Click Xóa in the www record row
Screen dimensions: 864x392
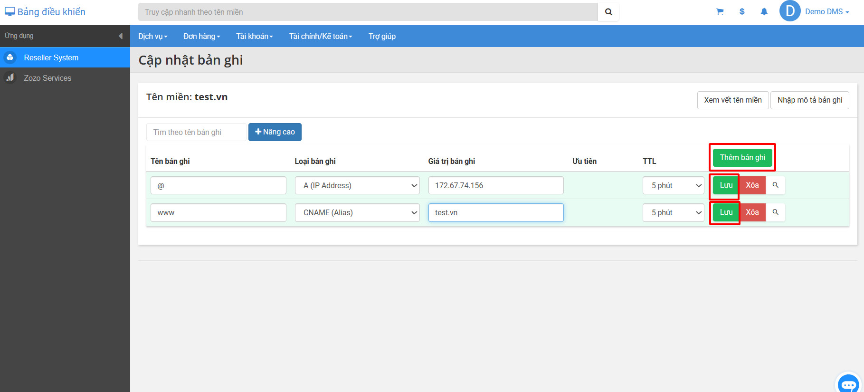752,212
